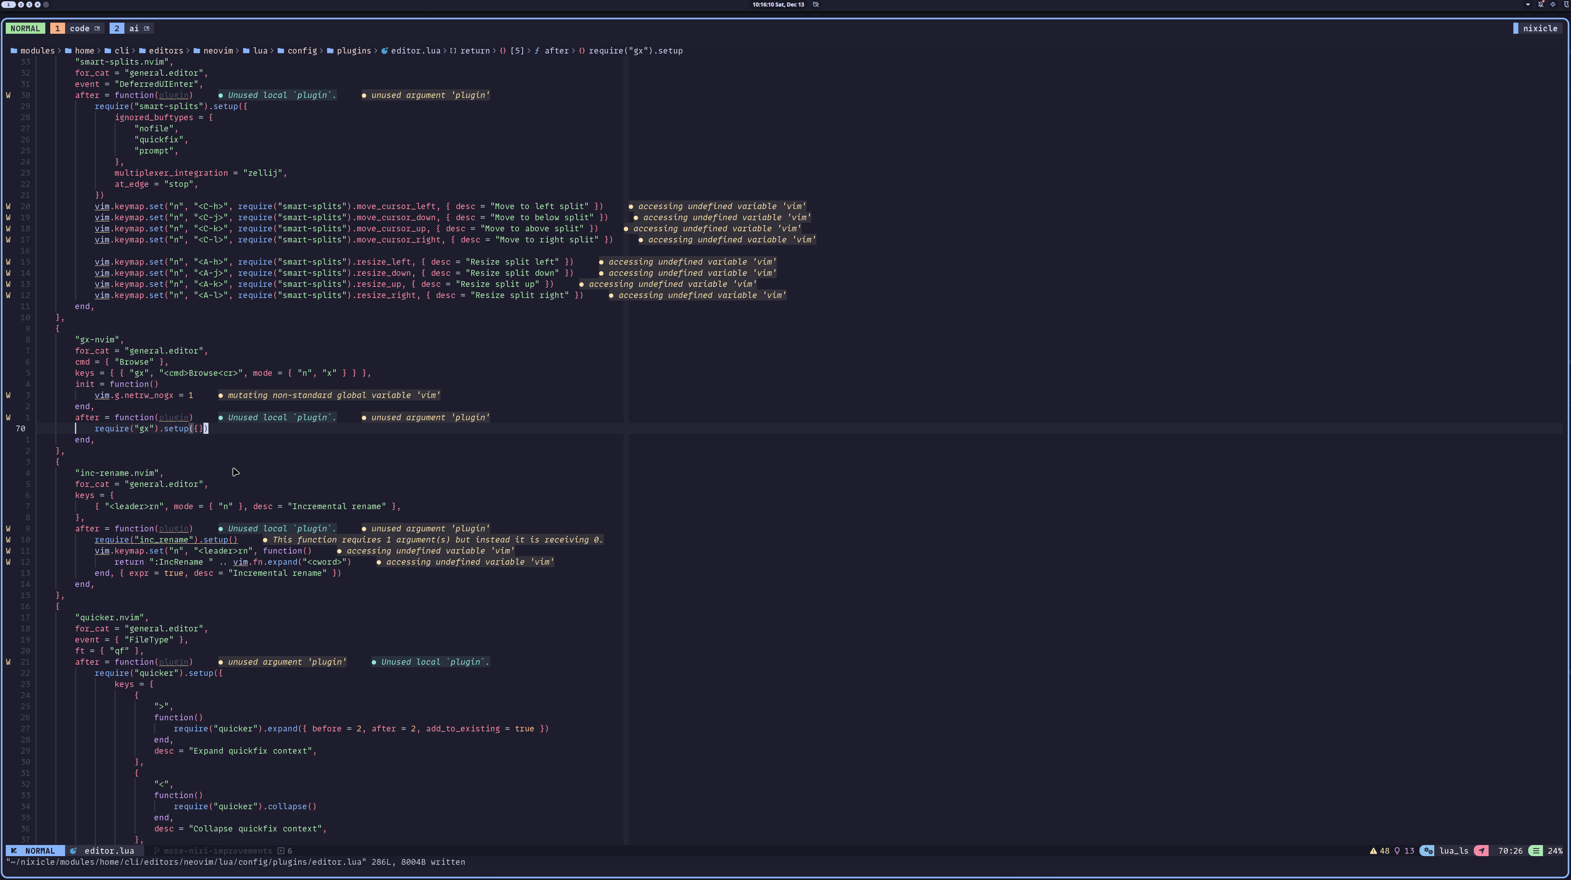This screenshot has height=880, width=1571.
Task: Click the green lines icon beside 24%
Action: (x=1536, y=851)
